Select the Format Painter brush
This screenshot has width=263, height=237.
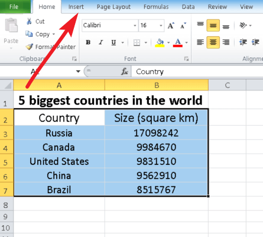click(30, 47)
